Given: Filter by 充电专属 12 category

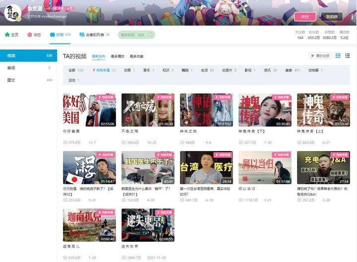Looking at the screenshot, I should coord(104,70).
